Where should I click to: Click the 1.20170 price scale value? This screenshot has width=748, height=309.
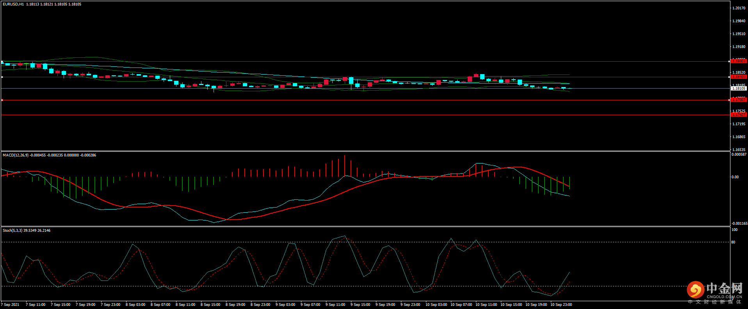point(739,8)
